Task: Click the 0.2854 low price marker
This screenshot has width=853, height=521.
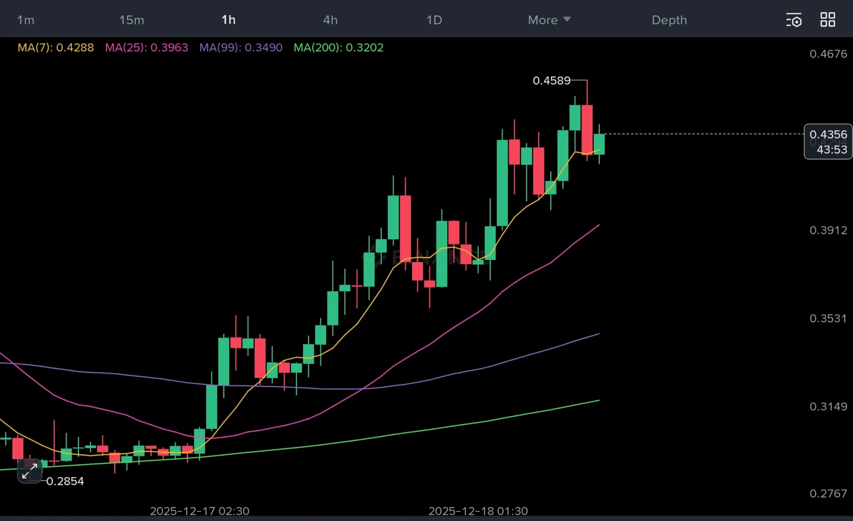Action: (65, 481)
